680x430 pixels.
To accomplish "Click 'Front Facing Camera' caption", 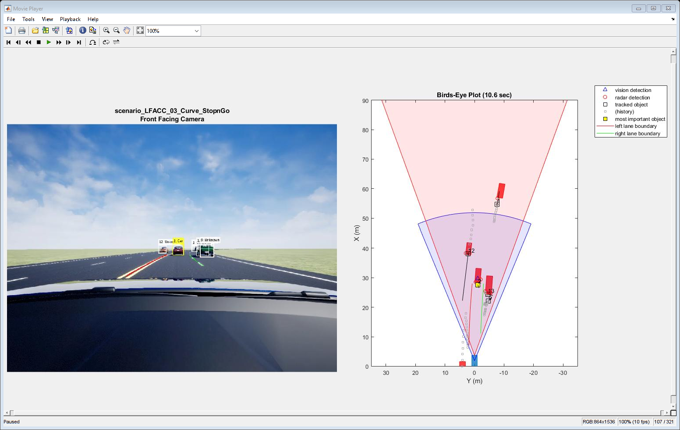I will click(x=172, y=119).
